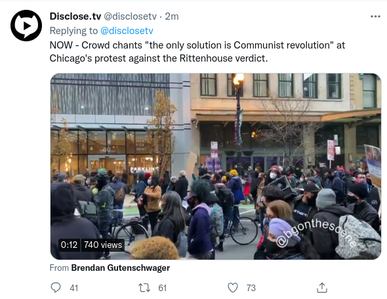Screen dimensions: 387x299
Task: Click the tweet text about Rittenhouse verdict
Action: (197, 52)
